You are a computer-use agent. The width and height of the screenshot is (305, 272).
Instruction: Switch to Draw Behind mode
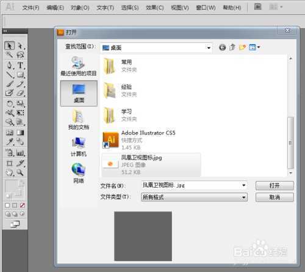pyautogui.click(x=15, y=214)
